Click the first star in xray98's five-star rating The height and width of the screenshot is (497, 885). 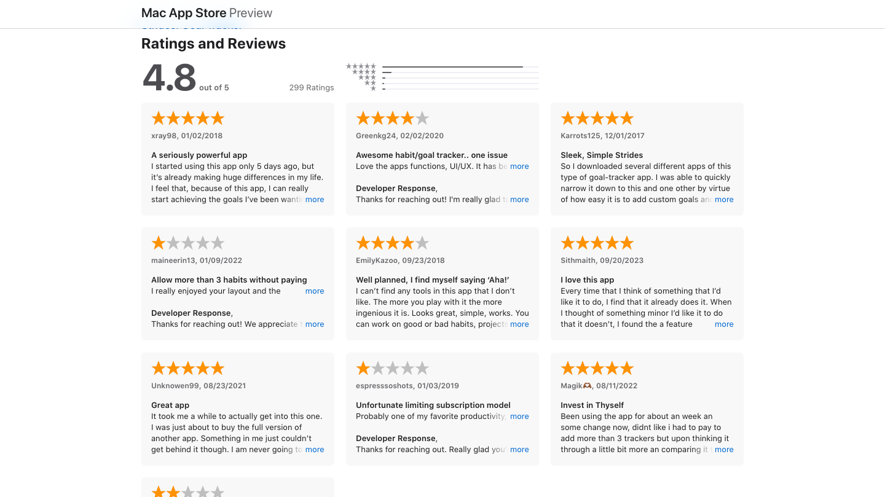(158, 117)
